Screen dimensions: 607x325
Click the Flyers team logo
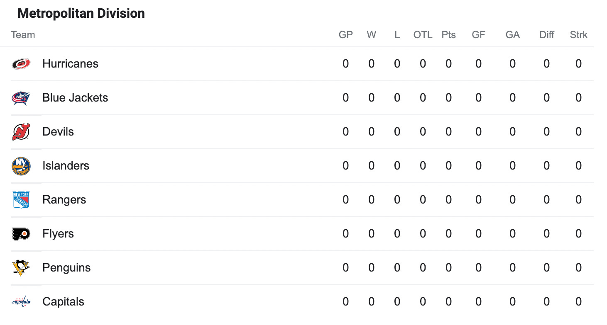pyautogui.click(x=21, y=234)
